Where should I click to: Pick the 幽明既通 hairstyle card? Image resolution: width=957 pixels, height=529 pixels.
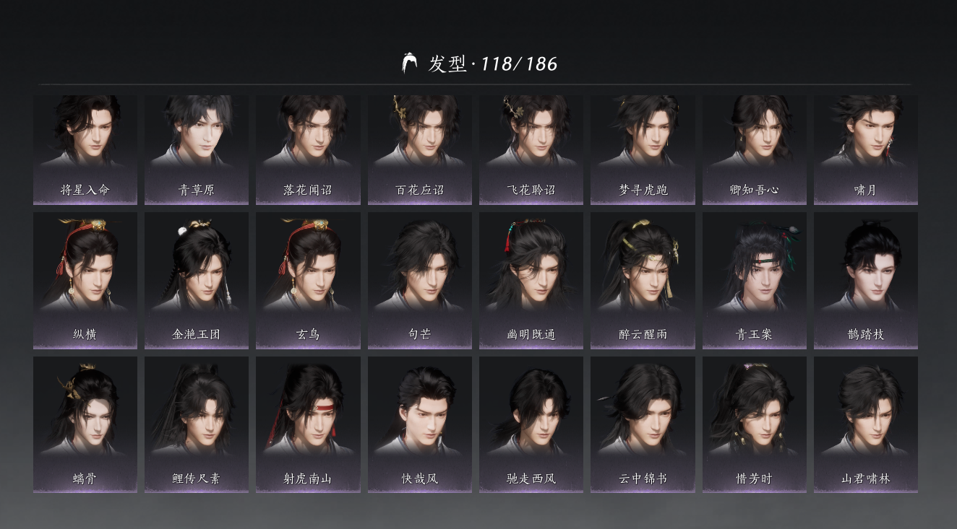[531, 281]
